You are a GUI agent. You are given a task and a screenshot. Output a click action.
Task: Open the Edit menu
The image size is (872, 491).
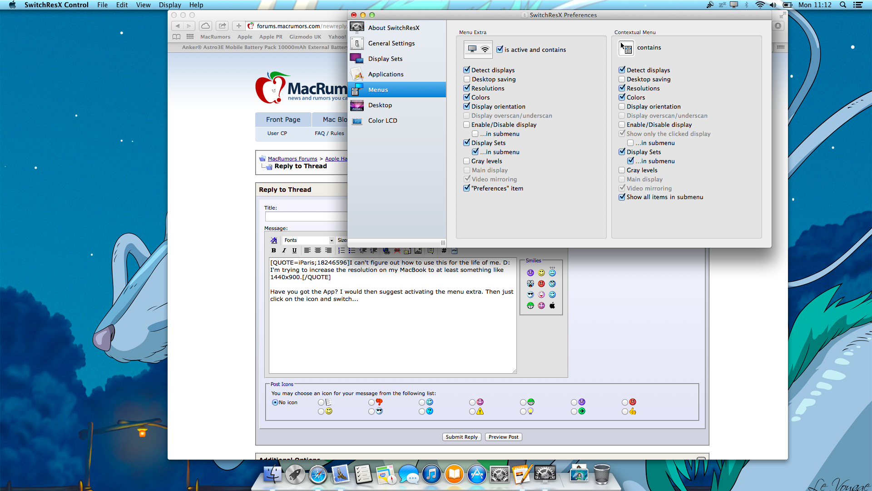click(x=122, y=5)
